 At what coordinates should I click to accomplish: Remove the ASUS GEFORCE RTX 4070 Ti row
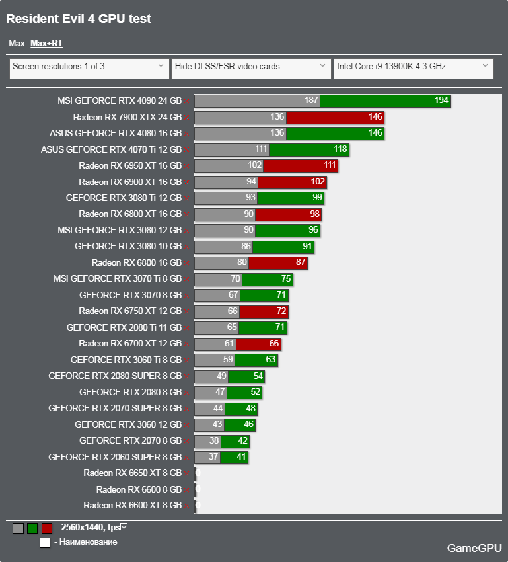pyautogui.click(x=187, y=150)
